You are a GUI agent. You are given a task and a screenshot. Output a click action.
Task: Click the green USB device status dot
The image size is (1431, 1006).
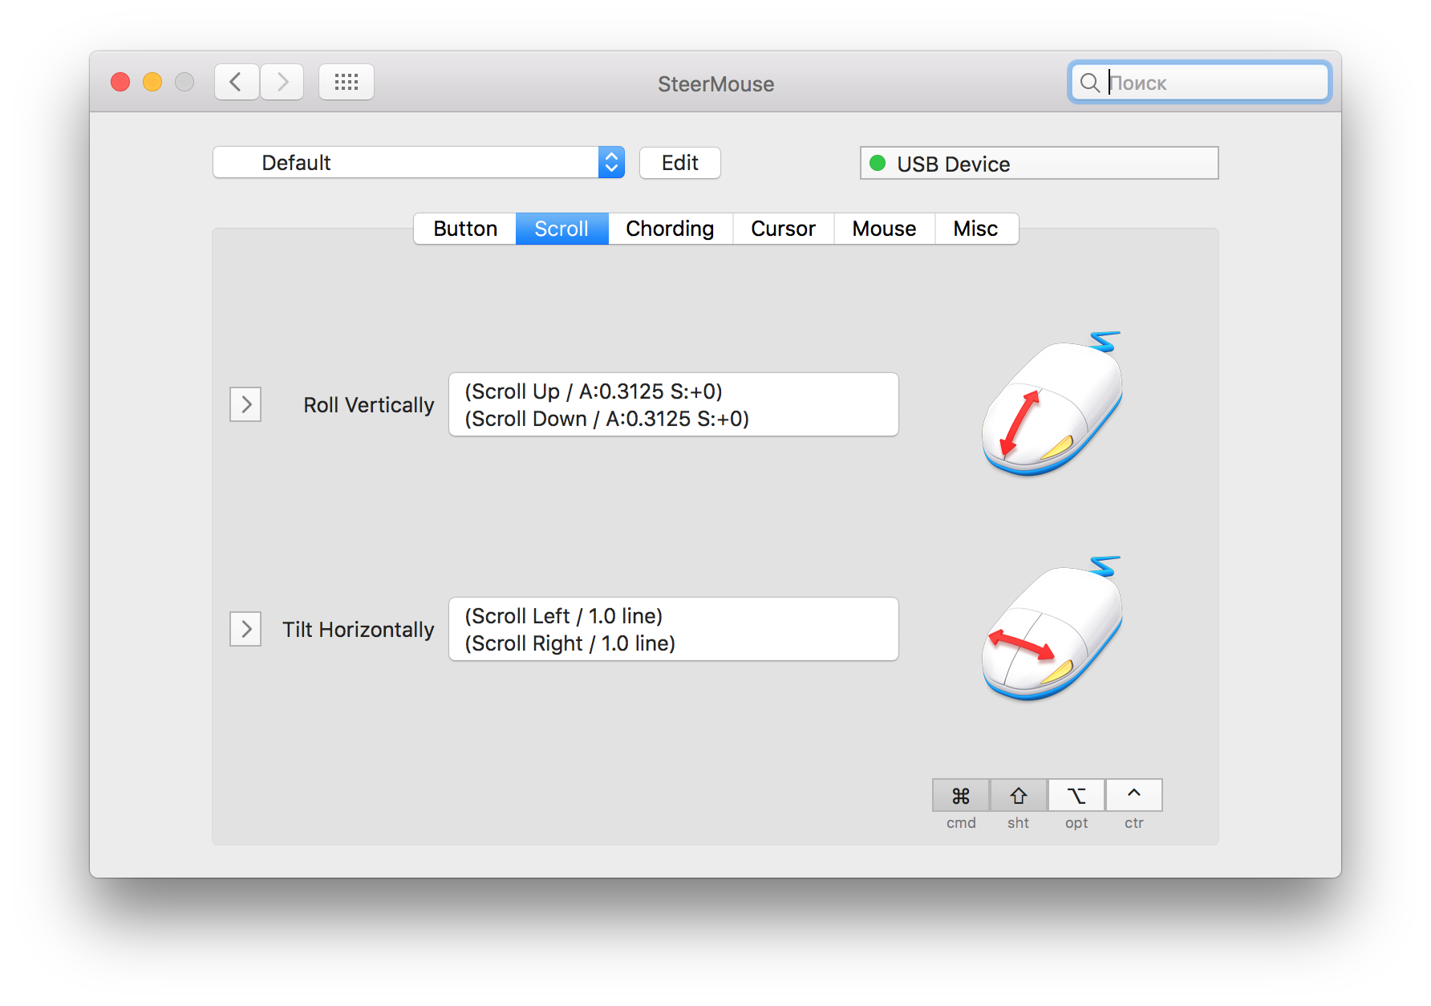point(878,163)
